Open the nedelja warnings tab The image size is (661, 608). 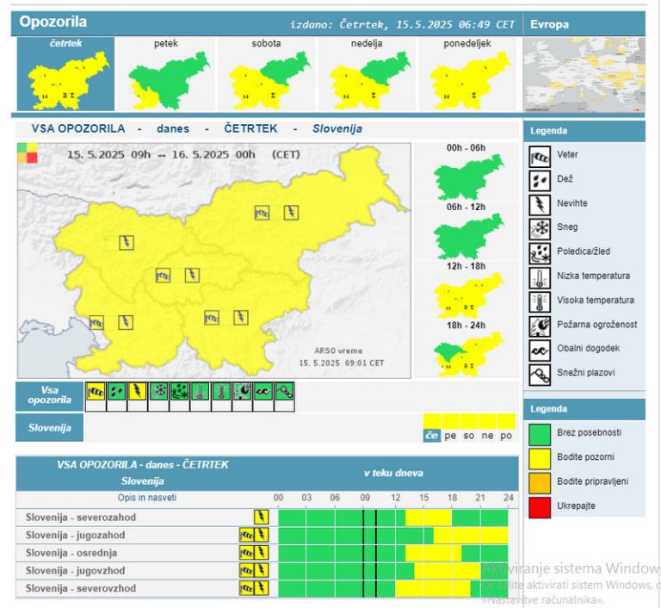[367, 73]
